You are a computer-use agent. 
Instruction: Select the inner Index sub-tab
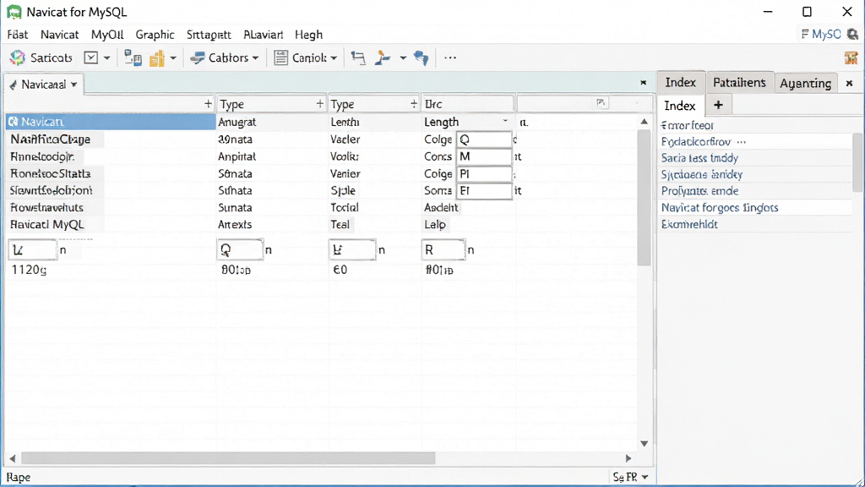coord(680,106)
